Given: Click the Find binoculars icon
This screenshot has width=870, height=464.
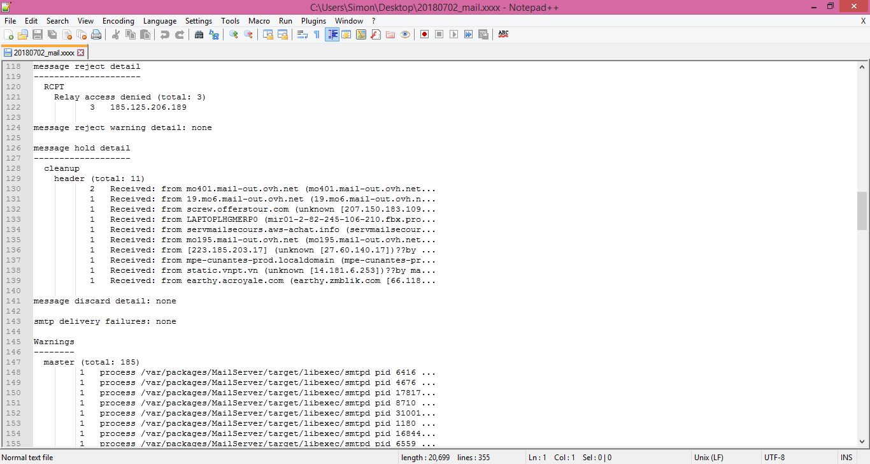Looking at the screenshot, I should click(x=199, y=34).
